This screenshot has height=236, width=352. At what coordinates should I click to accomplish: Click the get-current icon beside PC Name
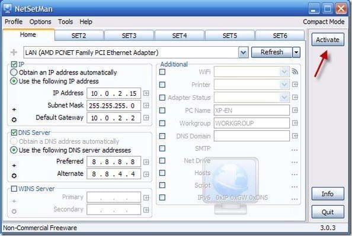(295, 110)
